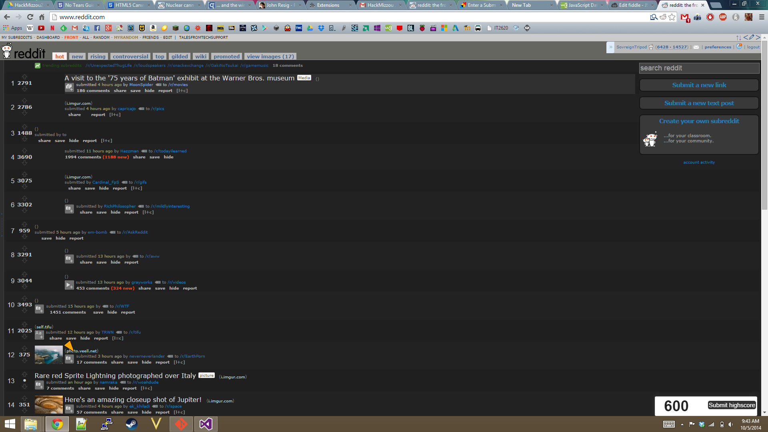Expand the image on the Jupiter post
This screenshot has height=432, width=768.
(x=69, y=409)
